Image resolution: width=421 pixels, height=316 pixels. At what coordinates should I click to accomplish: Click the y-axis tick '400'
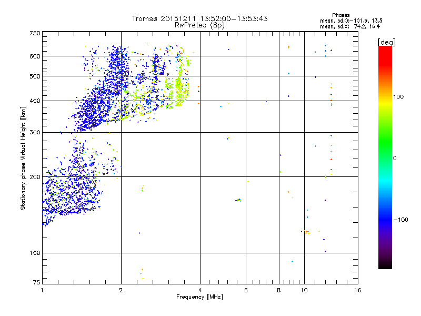coord(35,101)
